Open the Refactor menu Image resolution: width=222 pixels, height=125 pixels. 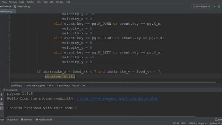31,2
